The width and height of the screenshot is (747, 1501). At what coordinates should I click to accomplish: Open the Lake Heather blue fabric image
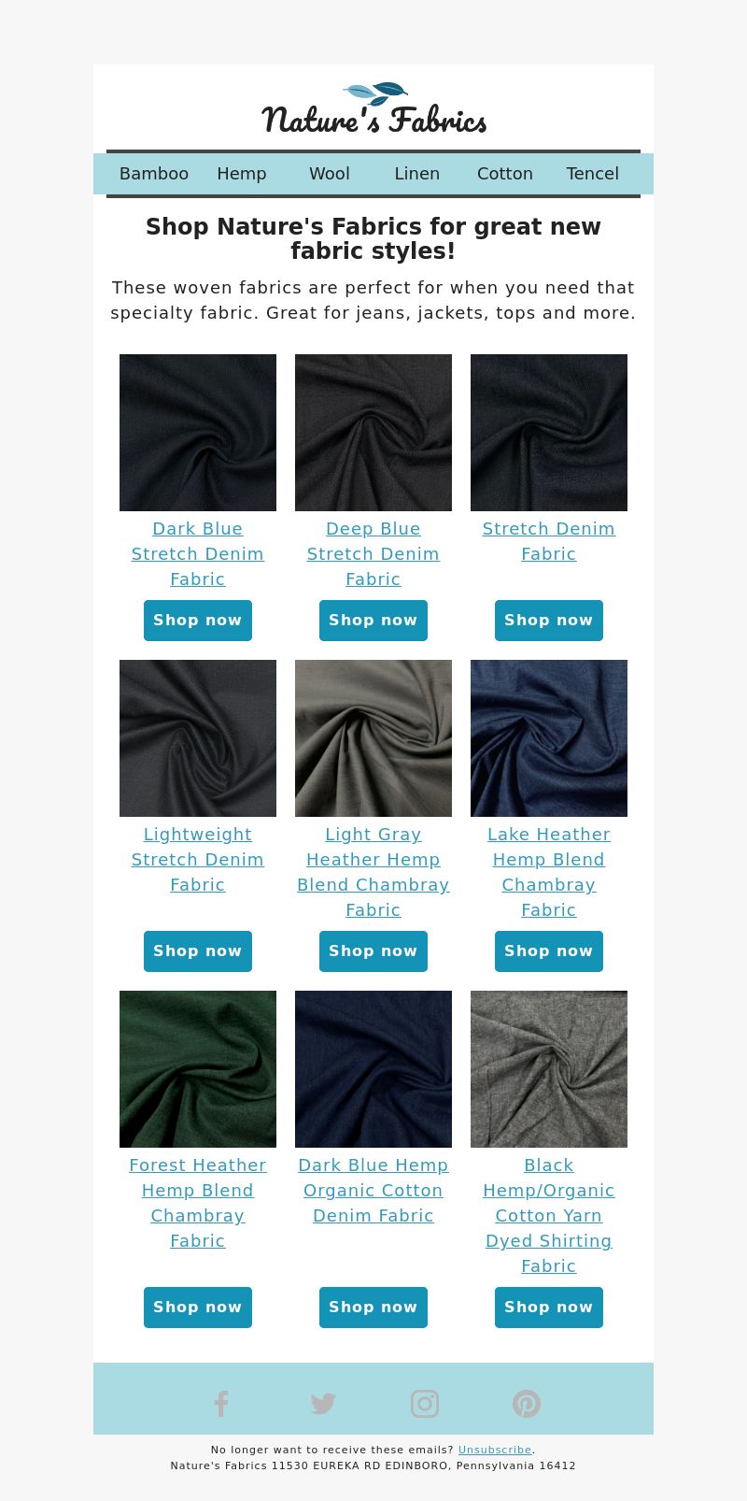(x=549, y=738)
